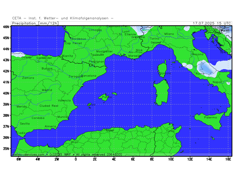Click the 46N latitude axis label
The image size is (243, 182).
pyautogui.click(x=6, y=27)
